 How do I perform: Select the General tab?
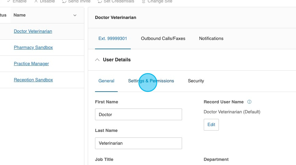106,81
